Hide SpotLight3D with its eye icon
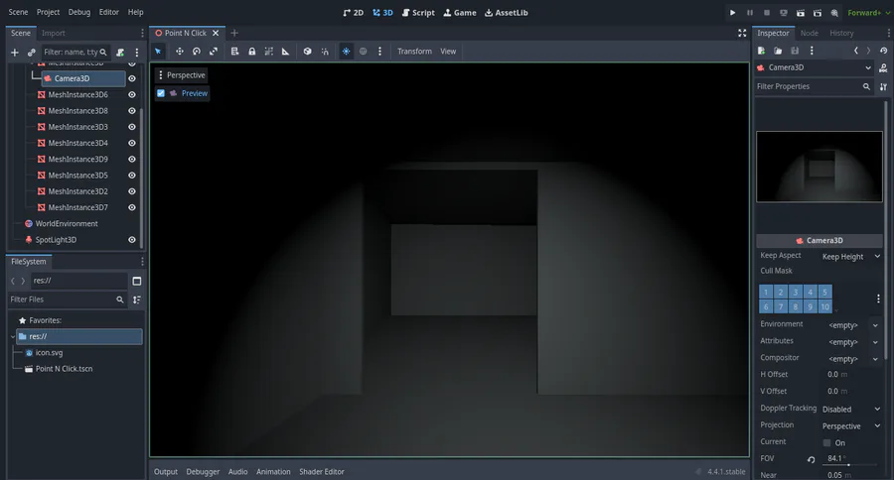 [132, 240]
